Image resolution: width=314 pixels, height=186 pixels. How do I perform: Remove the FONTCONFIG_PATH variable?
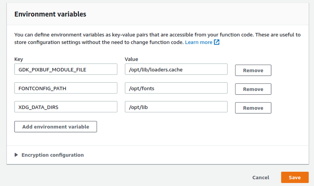click(253, 89)
